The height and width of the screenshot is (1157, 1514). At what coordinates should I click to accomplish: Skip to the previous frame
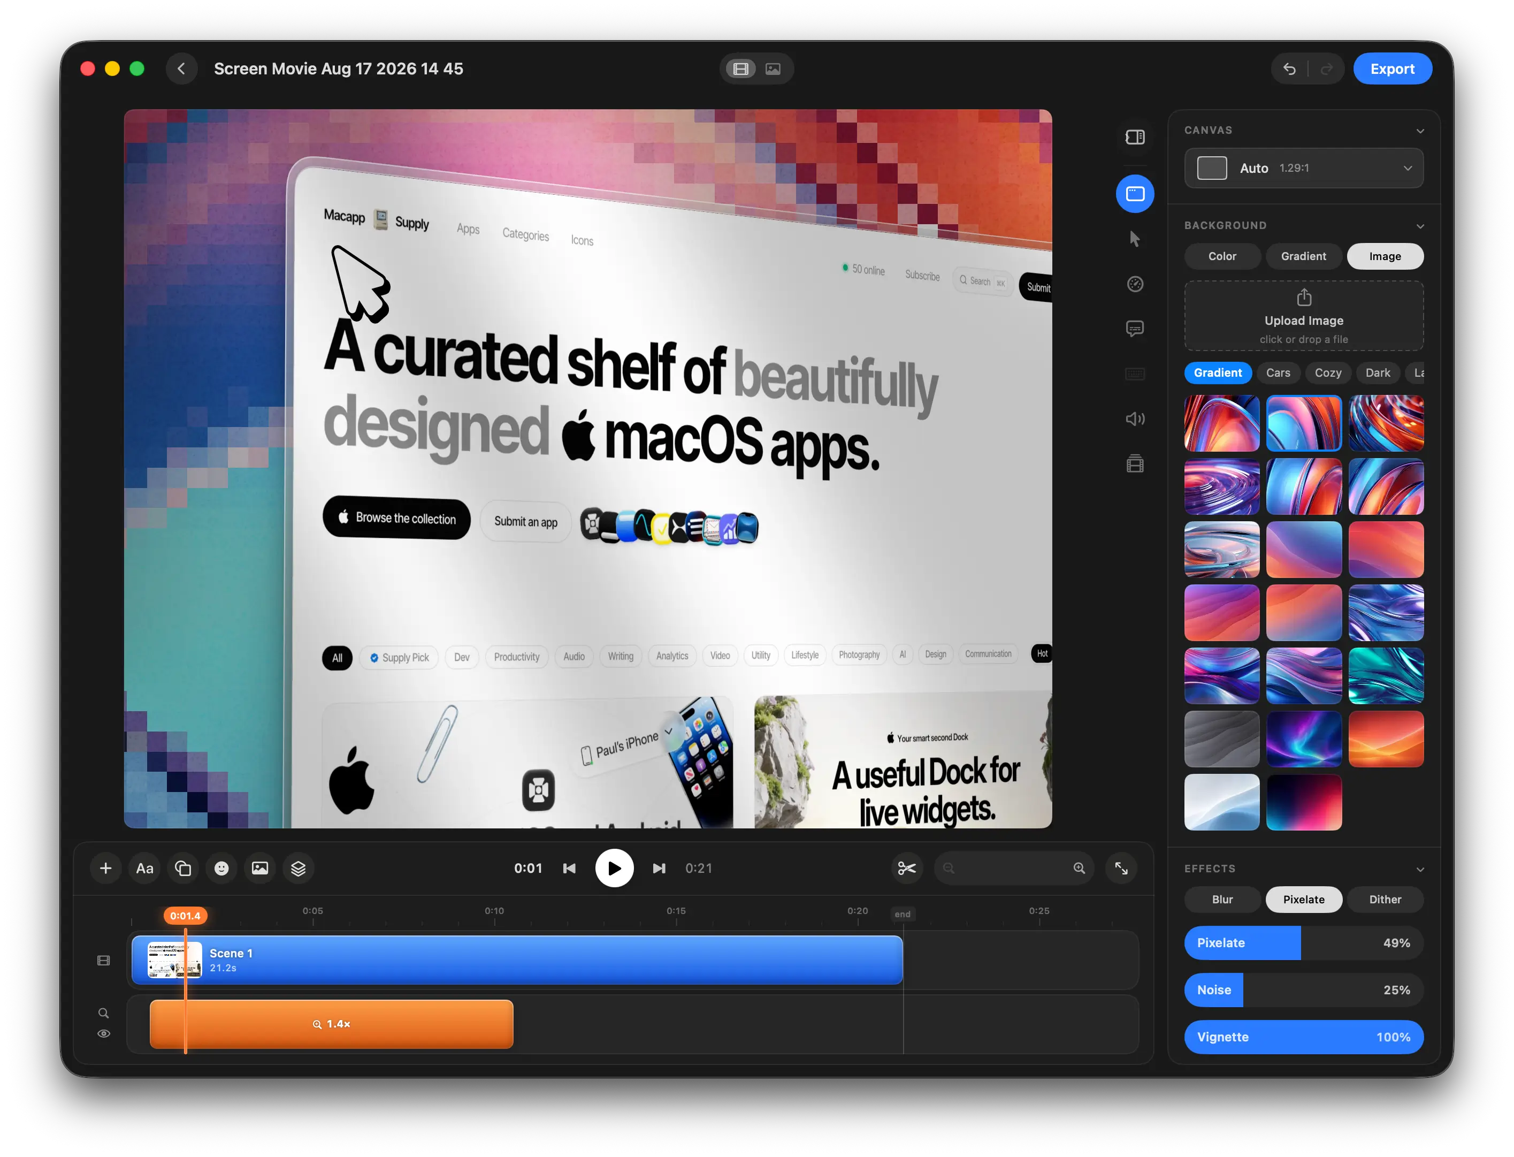coord(569,869)
